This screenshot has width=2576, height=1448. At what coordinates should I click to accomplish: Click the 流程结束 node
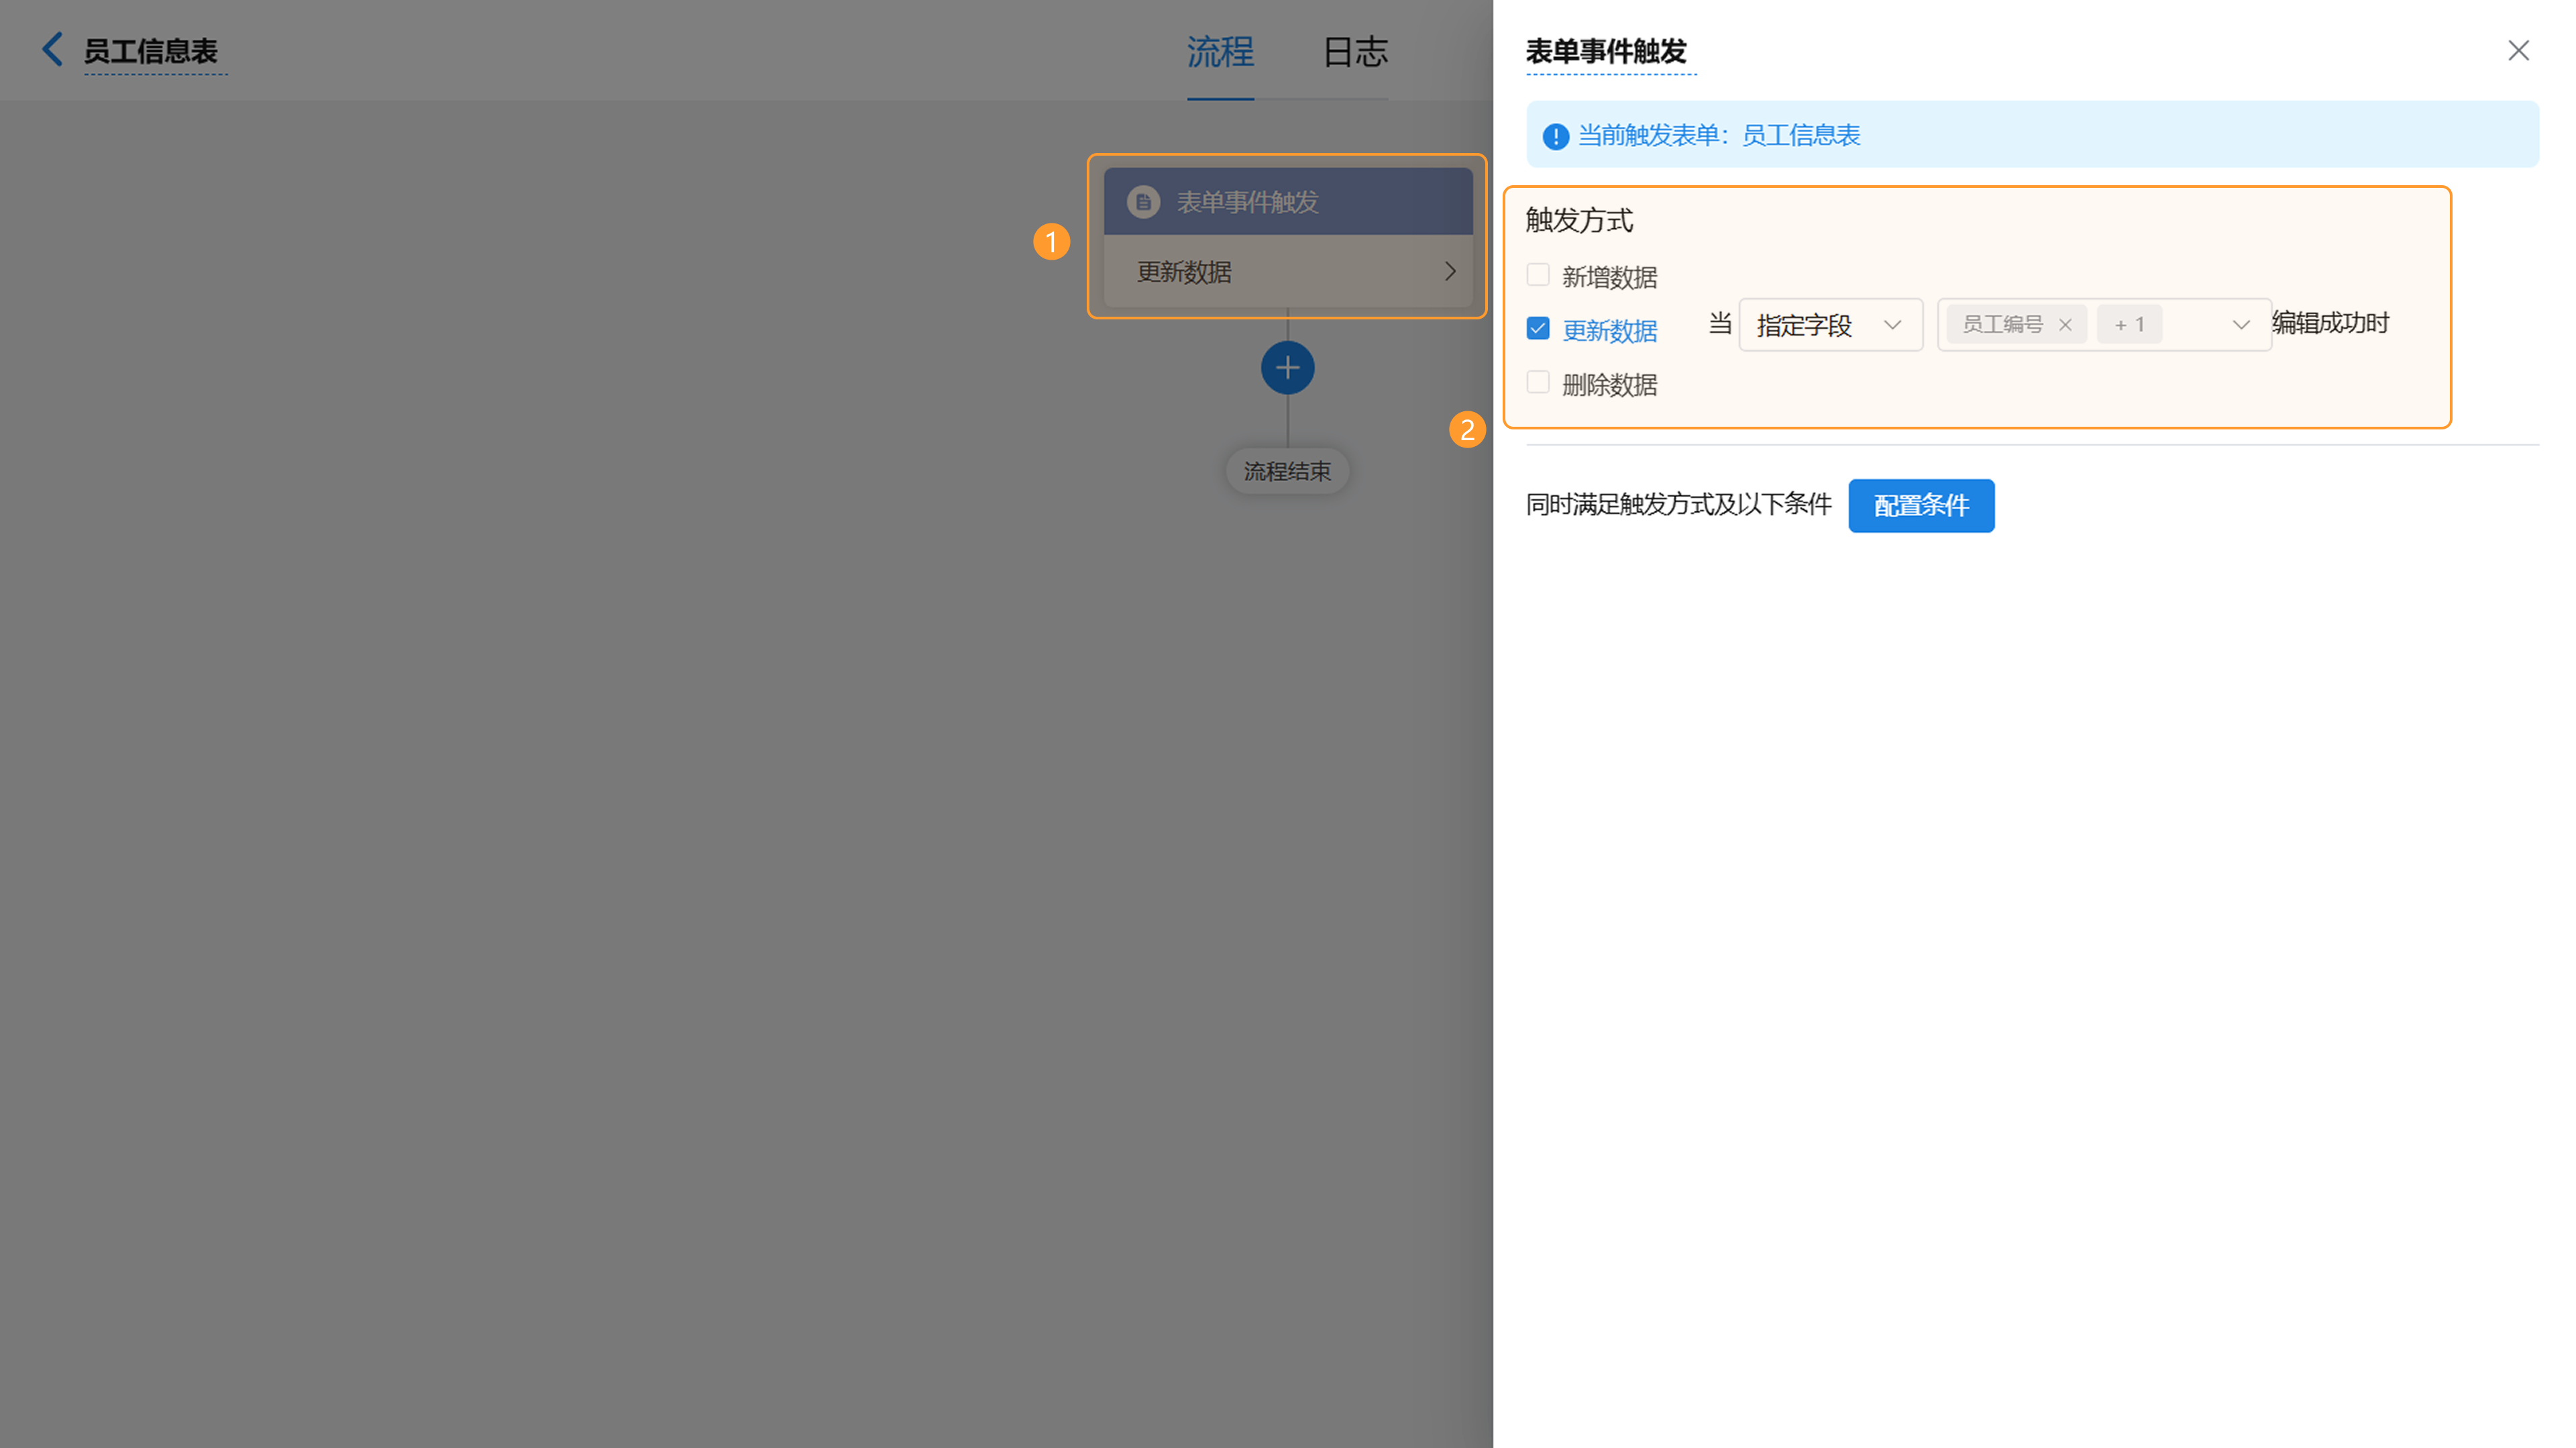coord(1287,471)
